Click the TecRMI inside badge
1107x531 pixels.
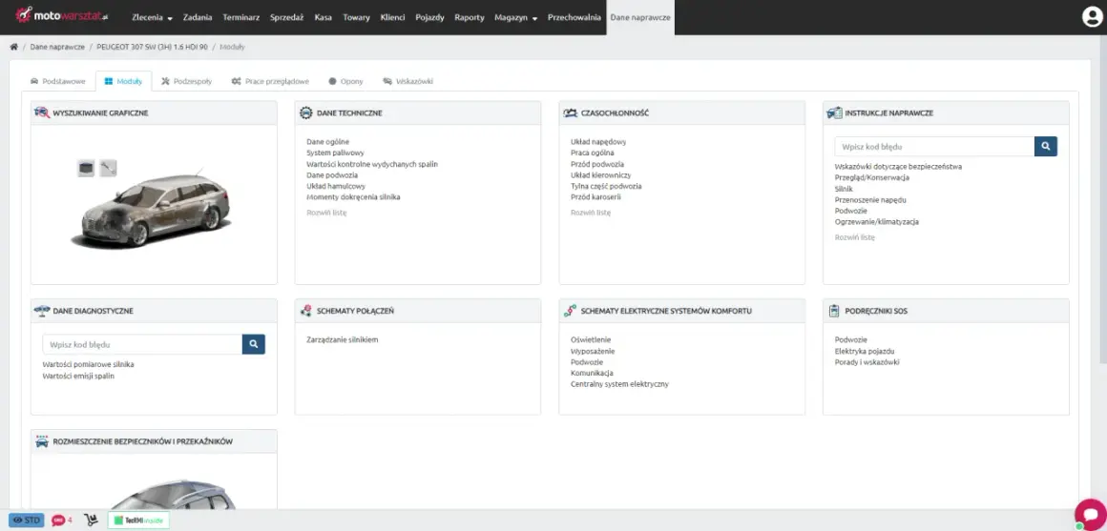point(138,521)
